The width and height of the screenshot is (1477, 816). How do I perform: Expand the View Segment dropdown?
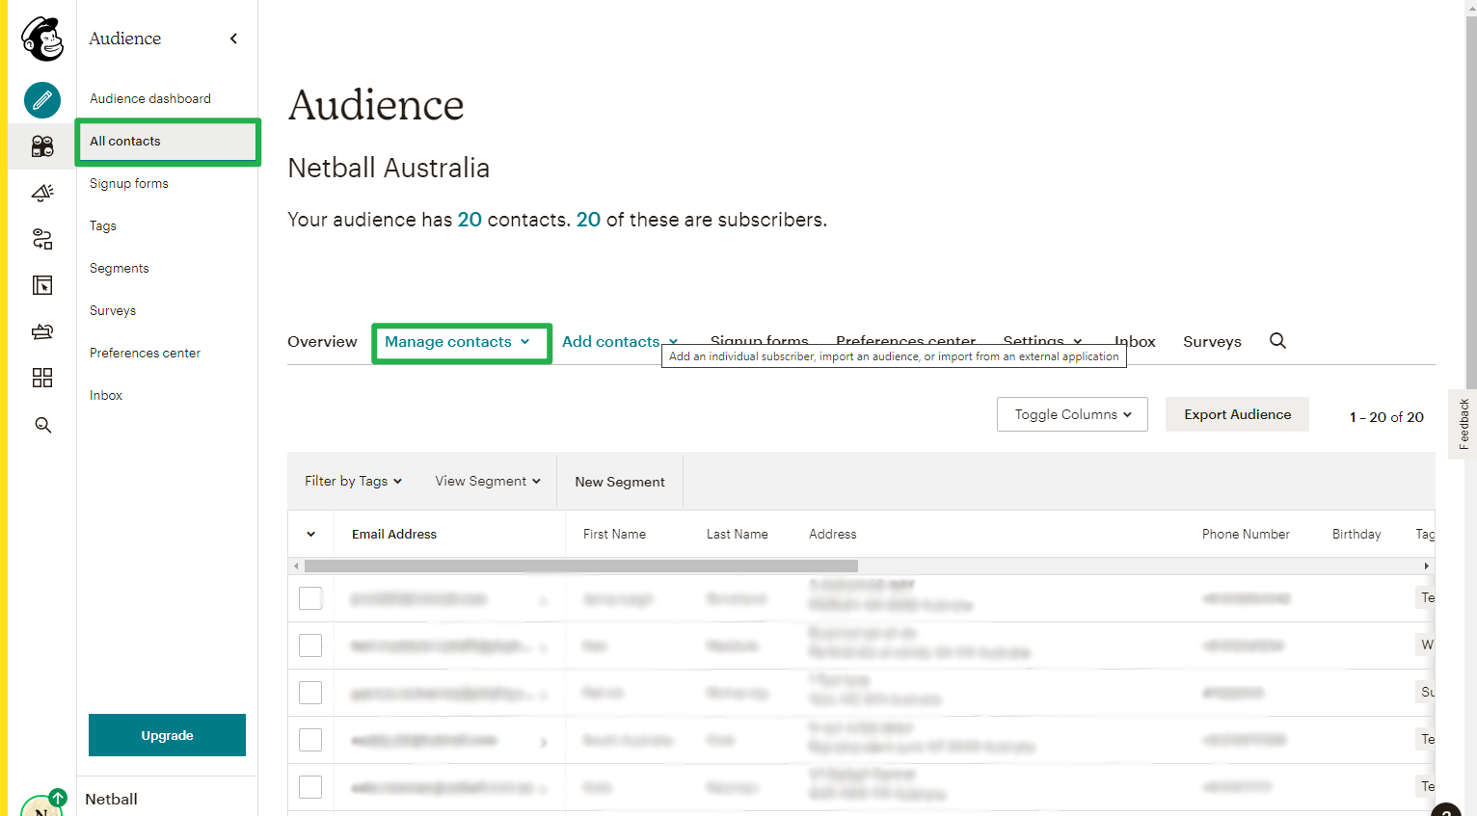[x=488, y=481]
